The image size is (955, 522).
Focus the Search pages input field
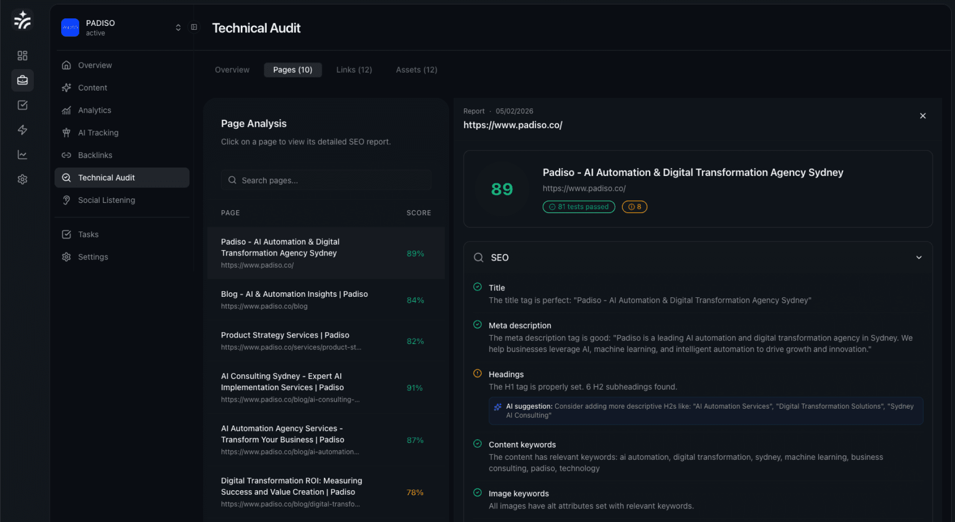coord(326,180)
